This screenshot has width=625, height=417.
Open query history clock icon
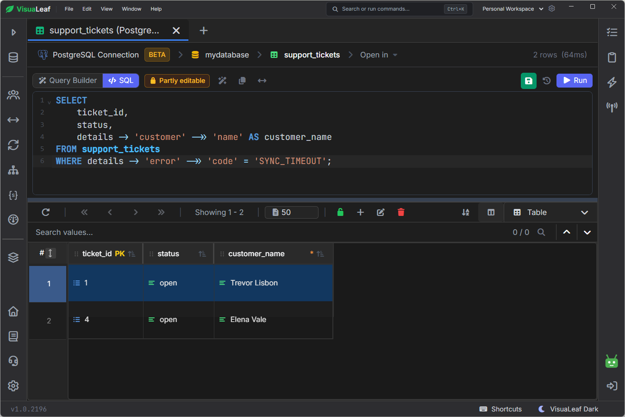547,81
